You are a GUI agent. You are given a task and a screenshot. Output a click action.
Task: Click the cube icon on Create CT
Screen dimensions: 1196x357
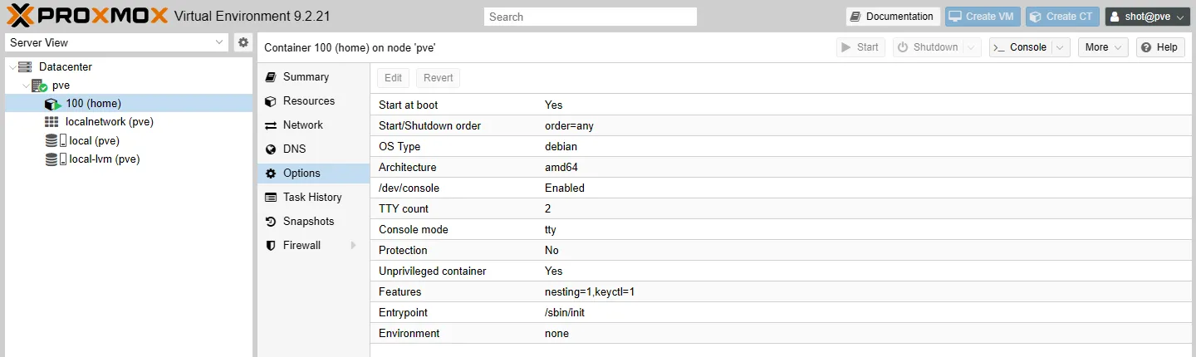[x=1037, y=17]
